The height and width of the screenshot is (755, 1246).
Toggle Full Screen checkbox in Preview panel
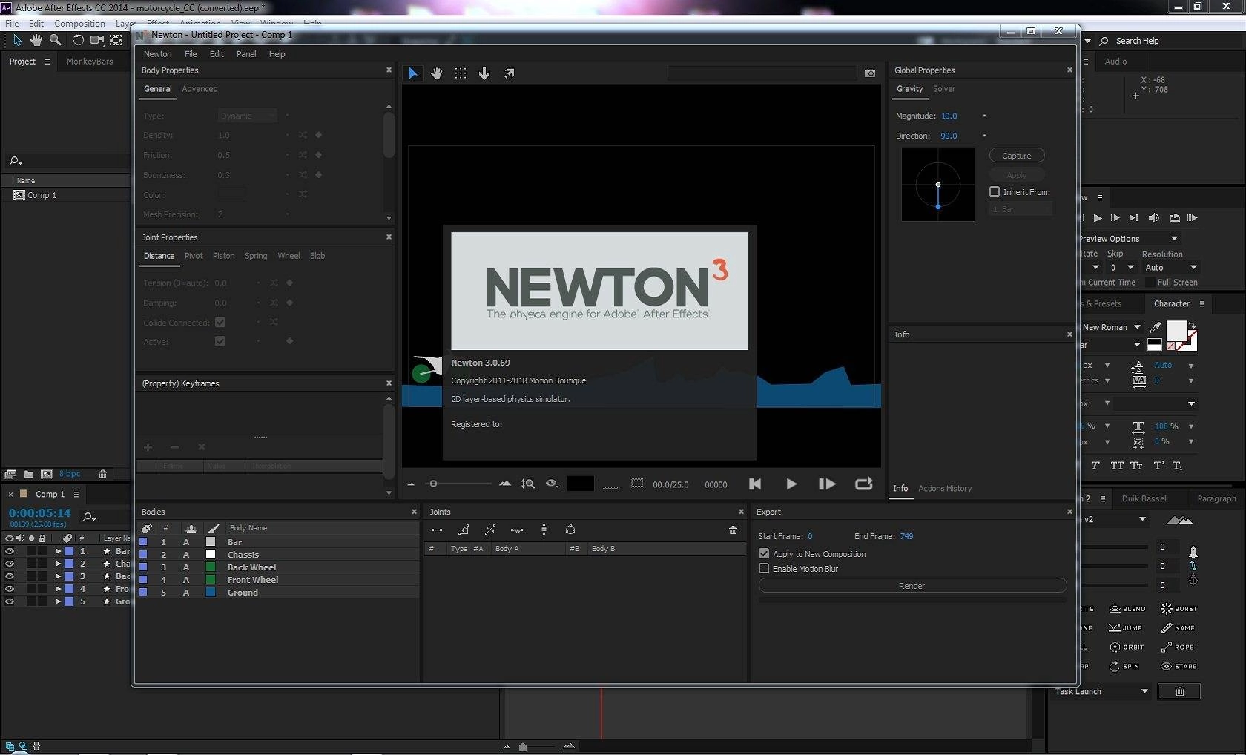[1150, 282]
